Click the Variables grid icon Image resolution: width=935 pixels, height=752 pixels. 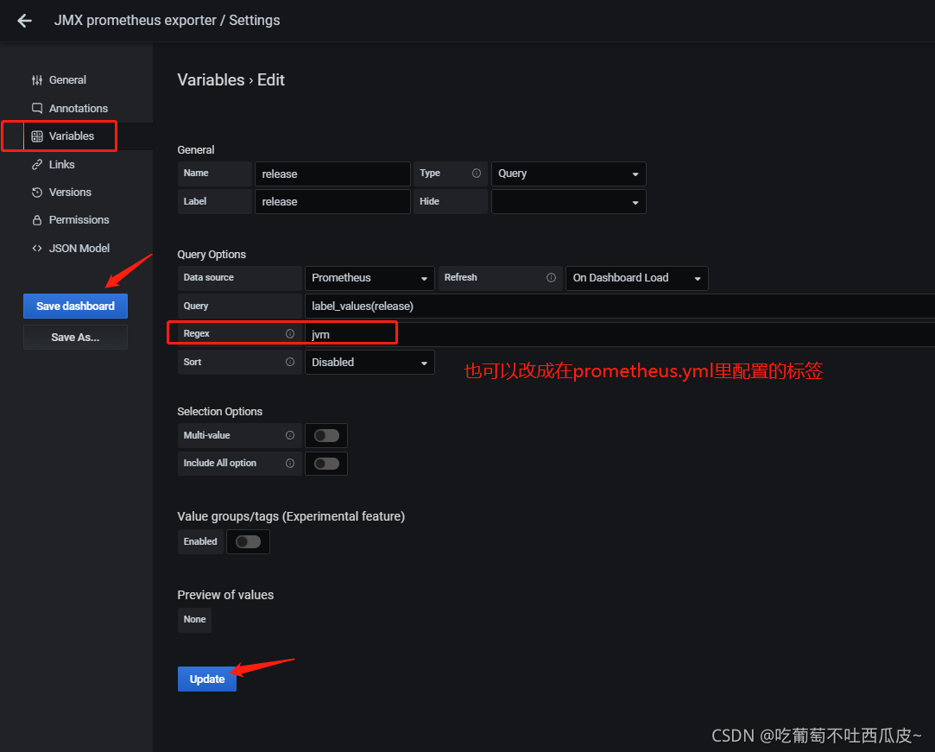(37, 136)
